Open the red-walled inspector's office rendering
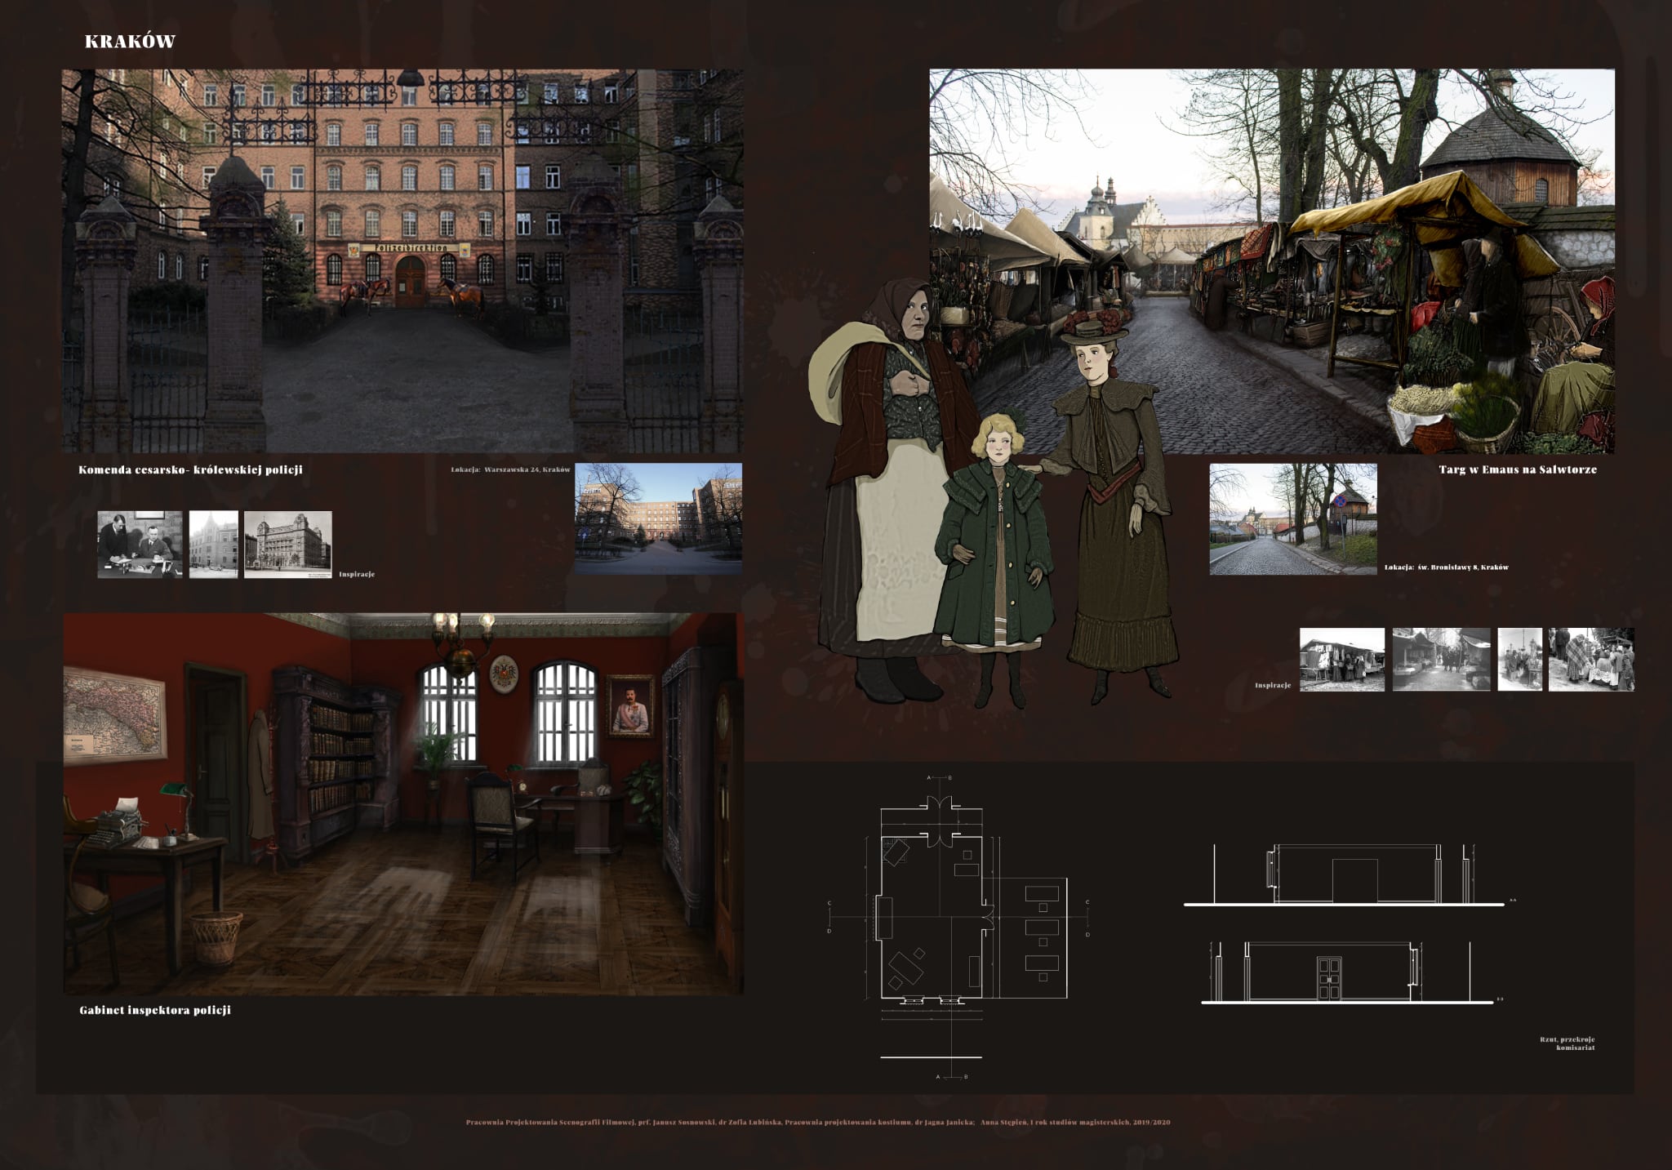 pyautogui.click(x=402, y=803)
